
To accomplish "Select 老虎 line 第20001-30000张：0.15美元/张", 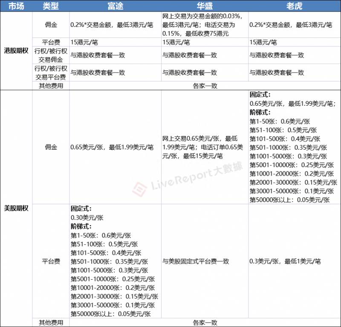I will (293, 182).
